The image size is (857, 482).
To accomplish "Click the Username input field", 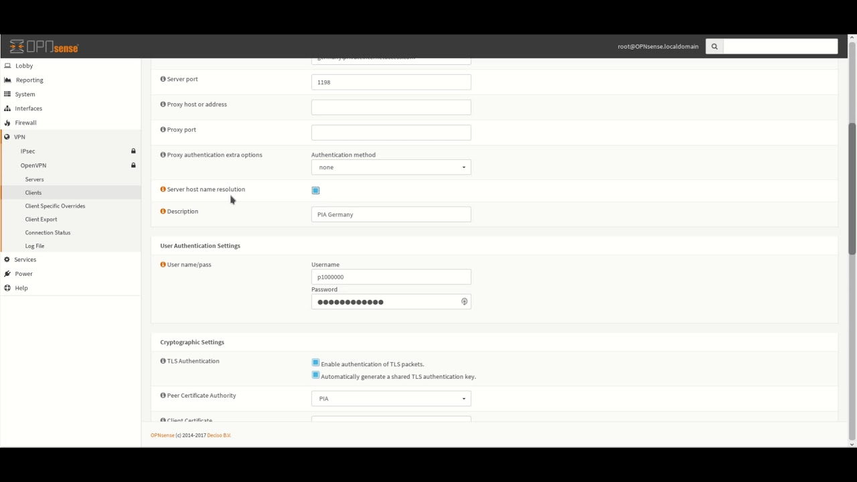I will coord(391,277).
